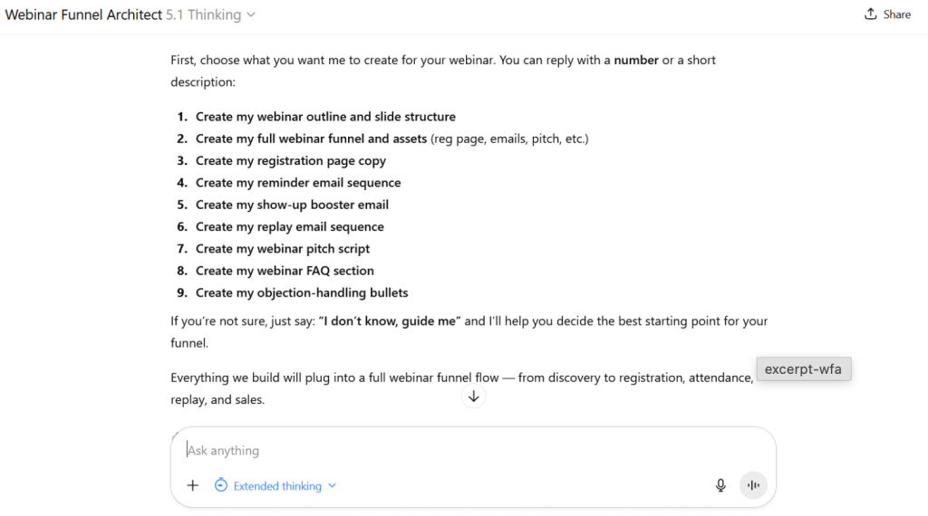Click "Create my webinar outline and slide structure"
This screenshot has width=928, height=516.
(325, 117)
